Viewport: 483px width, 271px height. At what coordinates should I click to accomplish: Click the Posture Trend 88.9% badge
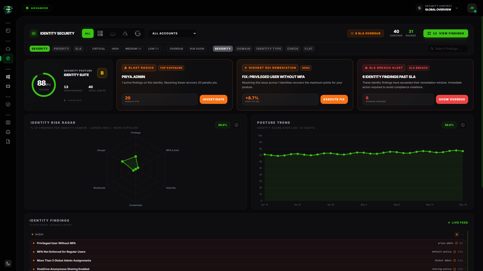(449, 125)
